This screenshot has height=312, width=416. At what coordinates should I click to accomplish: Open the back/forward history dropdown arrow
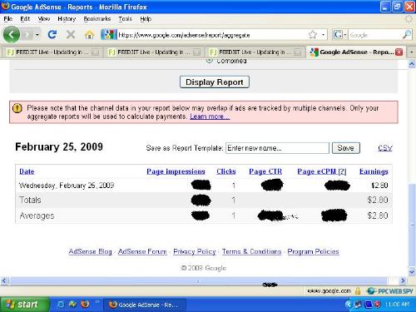(x=37, y=35)
